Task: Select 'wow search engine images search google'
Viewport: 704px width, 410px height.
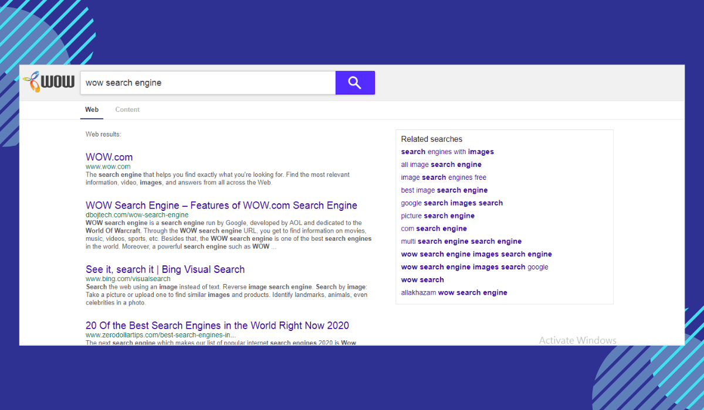Action: pos(475,267)
